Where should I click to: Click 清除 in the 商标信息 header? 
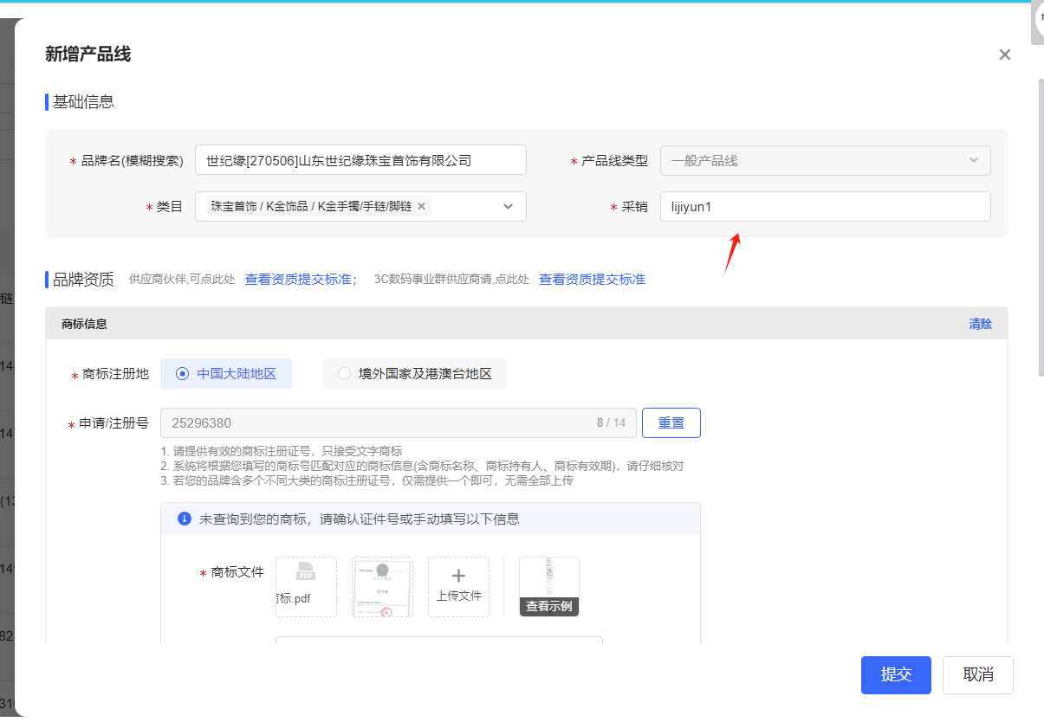point(980,324)
